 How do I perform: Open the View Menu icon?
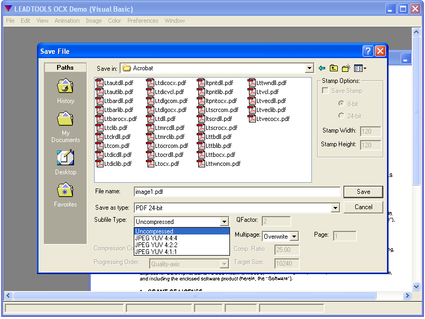pos(358,68)
